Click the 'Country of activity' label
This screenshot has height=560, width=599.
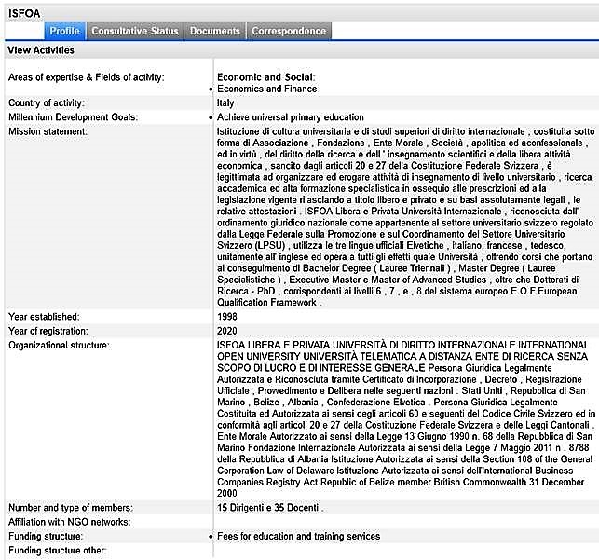tap(47, 103)
